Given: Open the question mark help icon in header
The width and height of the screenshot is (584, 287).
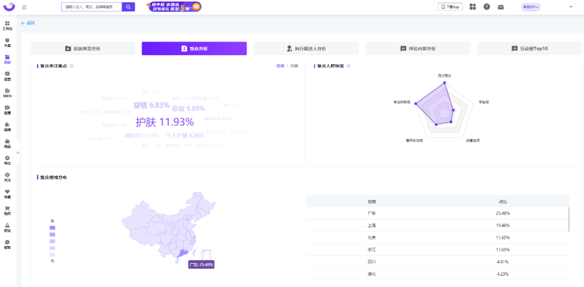Looking at the screenshot, I should [487, 6].
